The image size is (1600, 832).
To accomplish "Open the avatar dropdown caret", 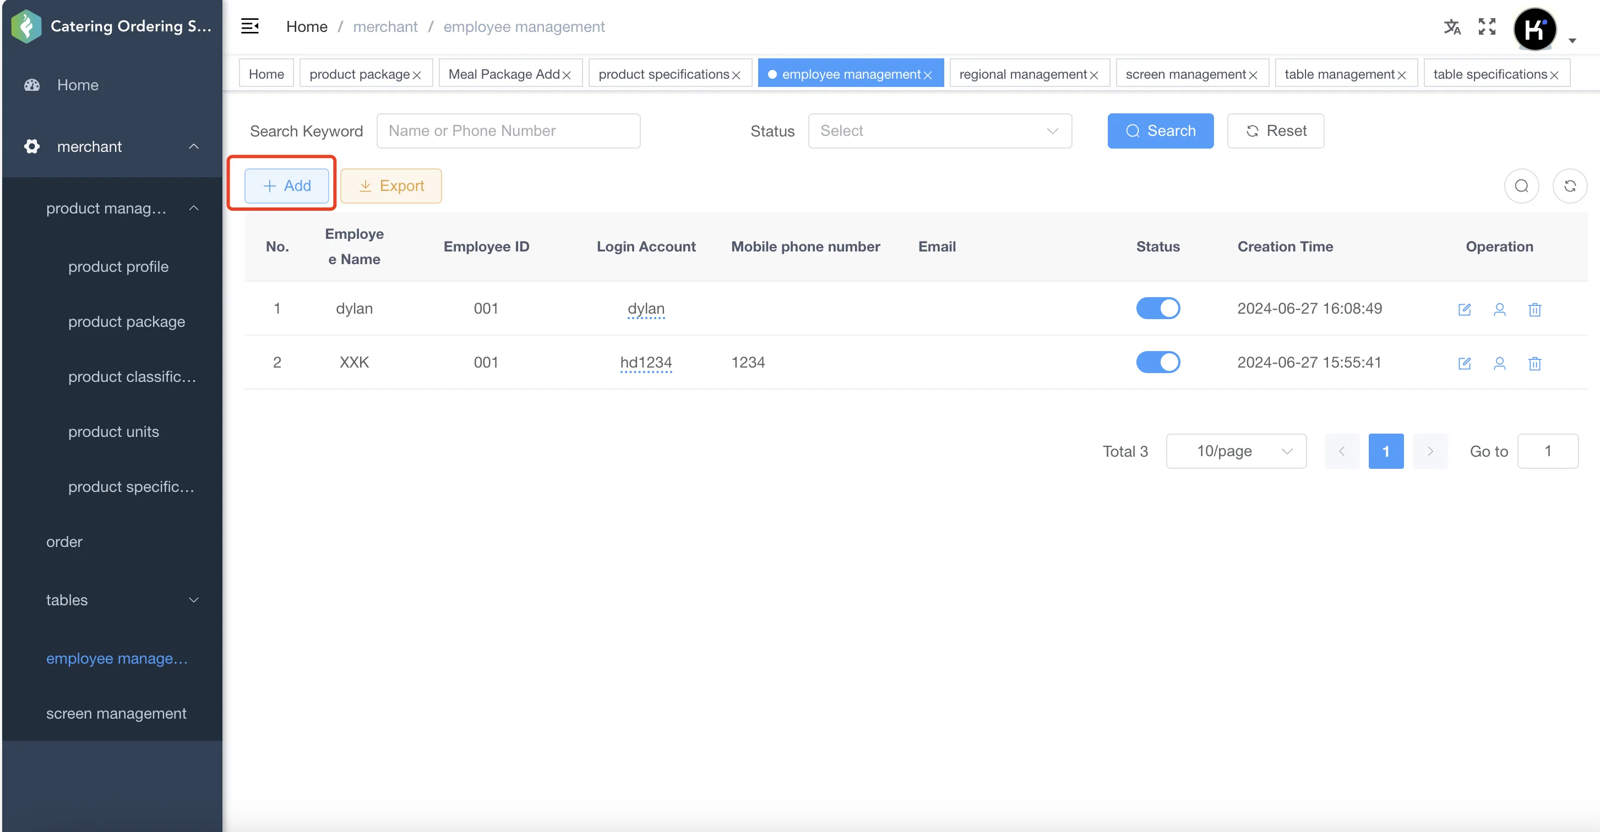I will point(1572,40).
